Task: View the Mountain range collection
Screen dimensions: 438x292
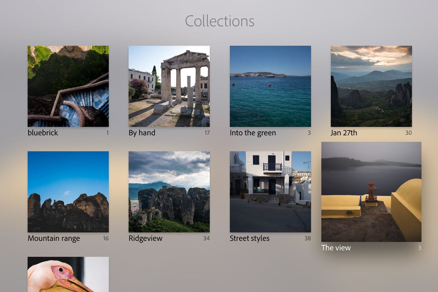Action: point(68,192)
